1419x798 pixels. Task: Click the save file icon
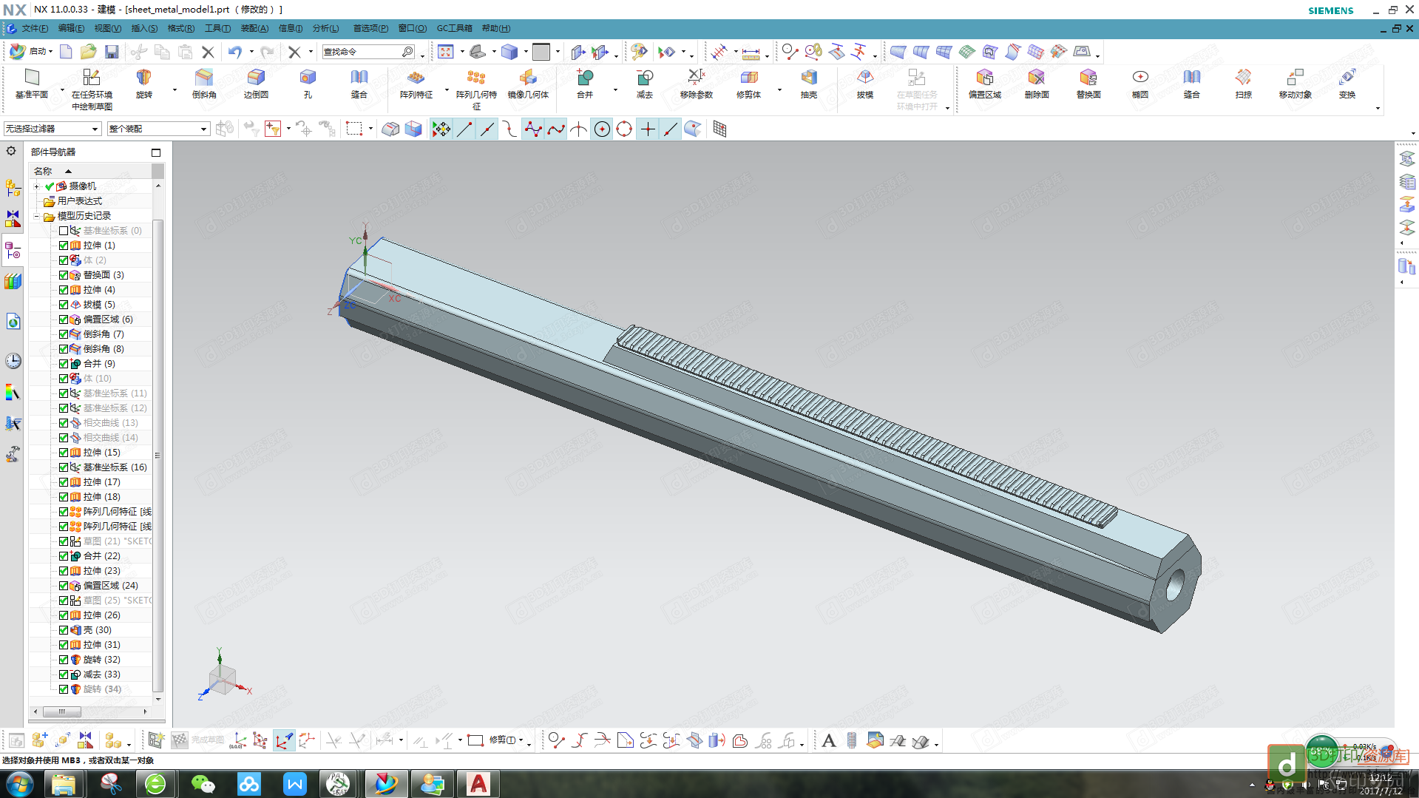point(112,52)
